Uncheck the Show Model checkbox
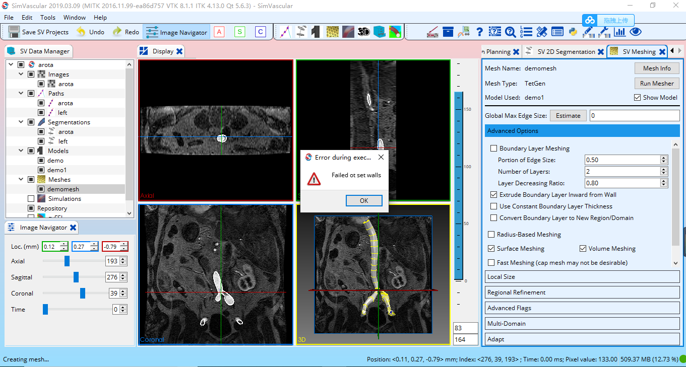Image resolution: width=686 pixels, height=367 pixels. tap(638, 98)
